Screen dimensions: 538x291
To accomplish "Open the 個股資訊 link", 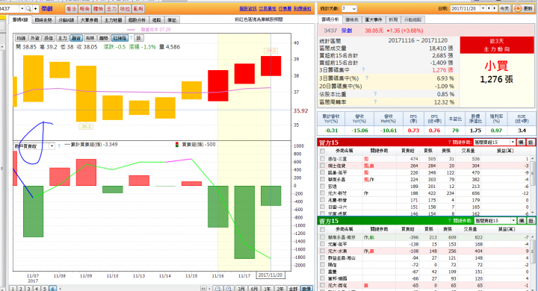I will coord(248,8).
